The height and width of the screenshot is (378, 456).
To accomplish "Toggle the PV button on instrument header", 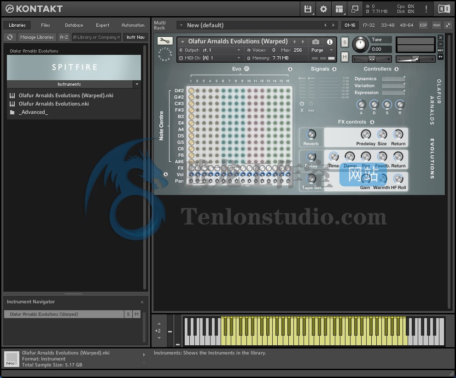I will tap(441, 57).
